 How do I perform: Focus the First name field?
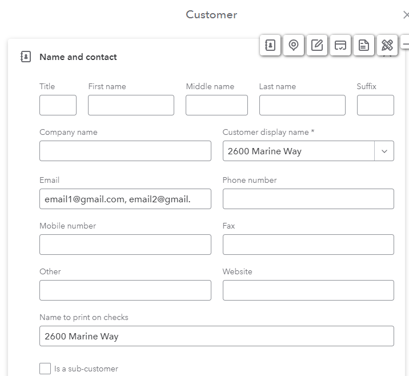[131, 105]
